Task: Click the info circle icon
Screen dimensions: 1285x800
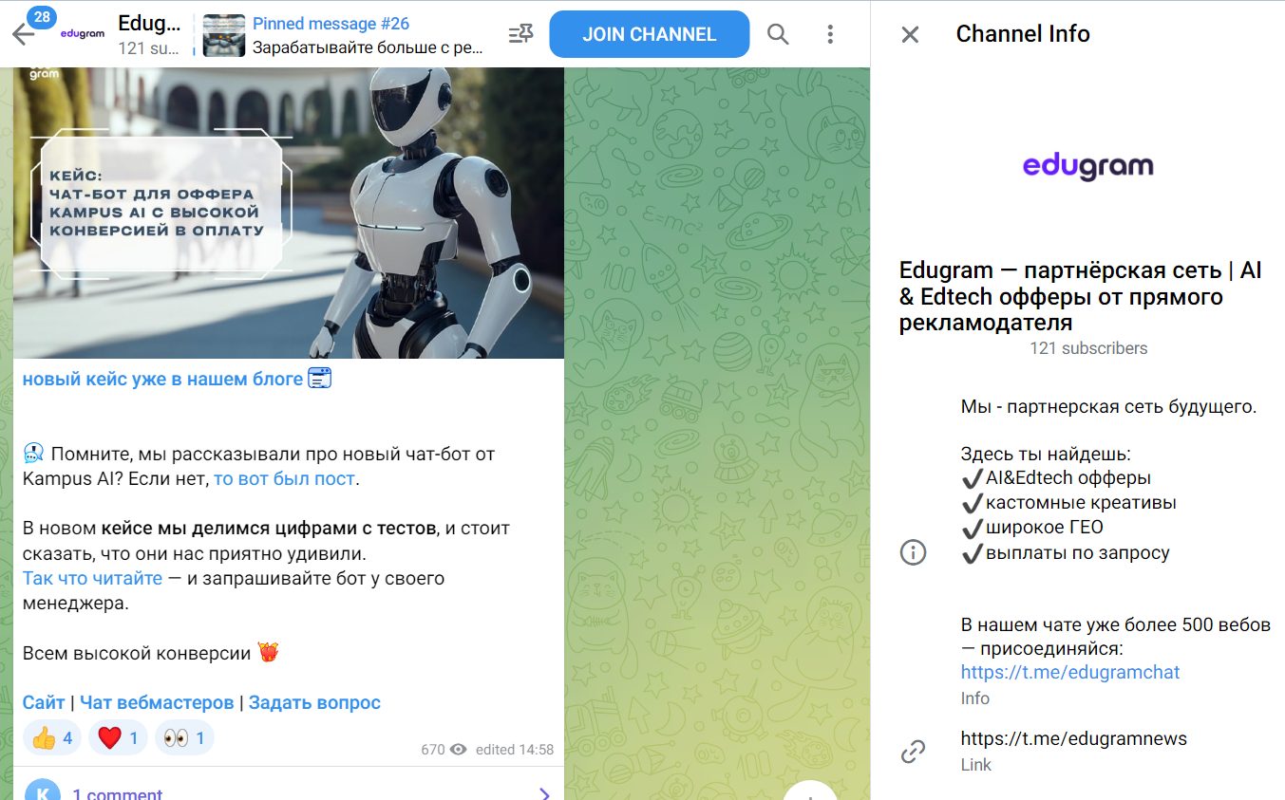Action: [x=913, y=552]
